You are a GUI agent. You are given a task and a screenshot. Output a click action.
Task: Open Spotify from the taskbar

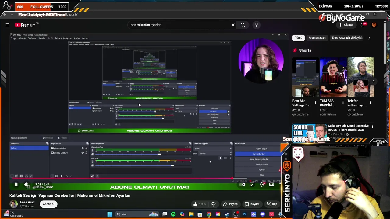pos(173,214)
